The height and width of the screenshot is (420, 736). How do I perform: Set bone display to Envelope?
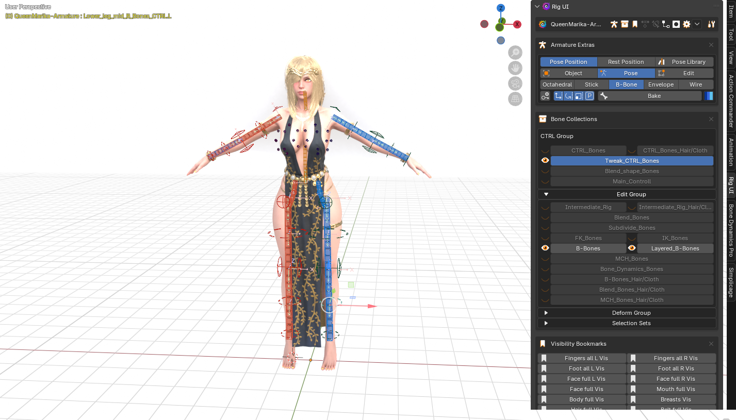point(661,85)
